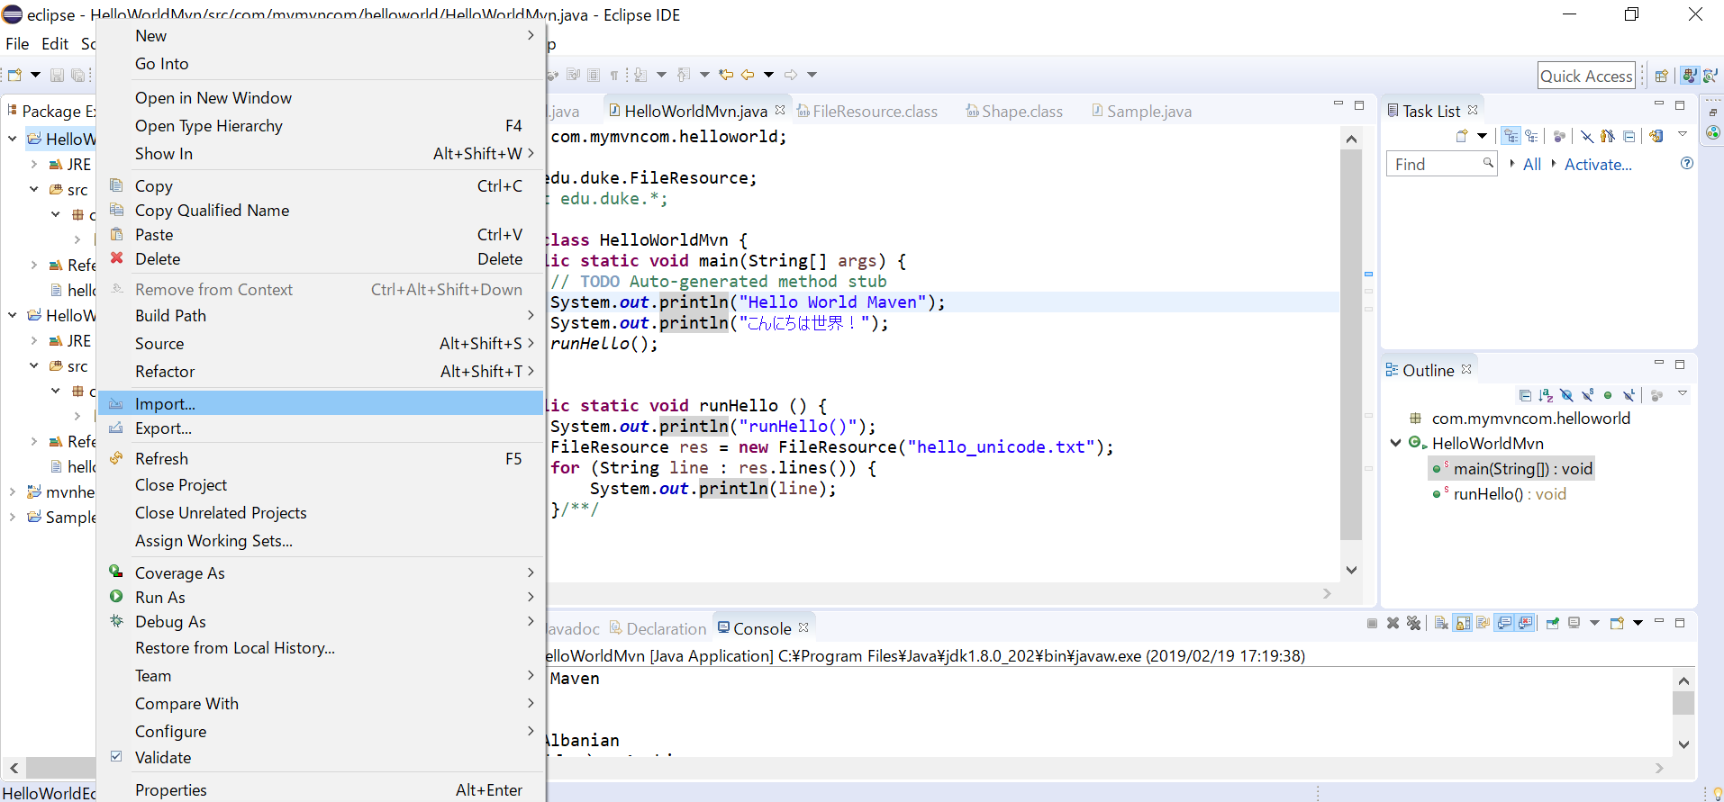The image size is (1724, 802).
Task: Click Remove Launch in the Console toolbar
Action: coord(1393,623)
